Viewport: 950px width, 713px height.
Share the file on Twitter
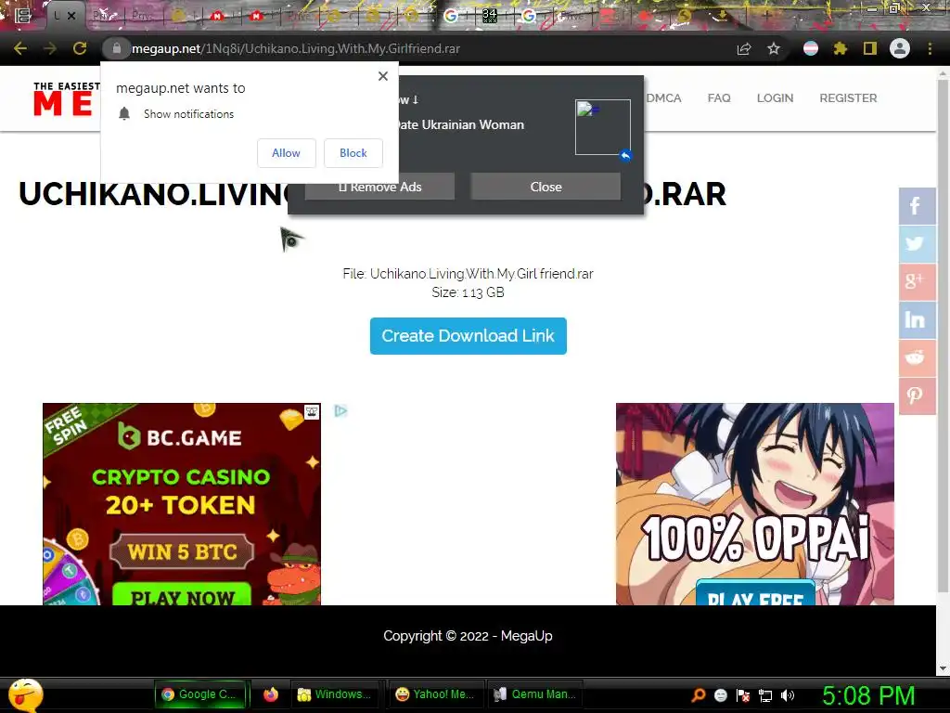coord(918,244)
